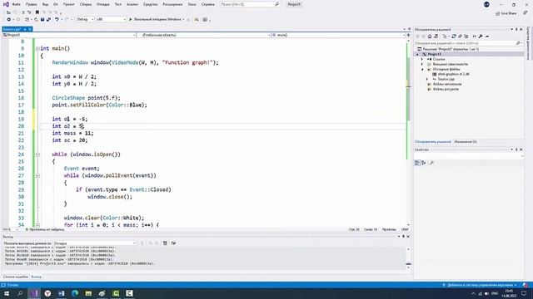Open the Расширения menu

coord(172,4)
